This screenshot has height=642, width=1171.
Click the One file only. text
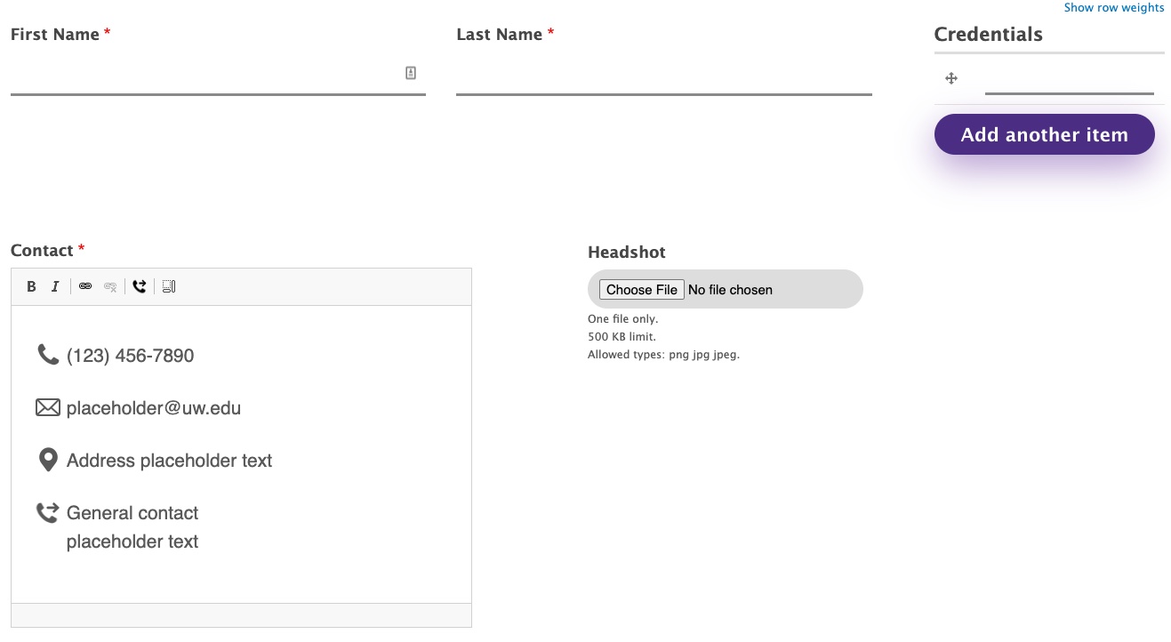(x=623, y=318)
